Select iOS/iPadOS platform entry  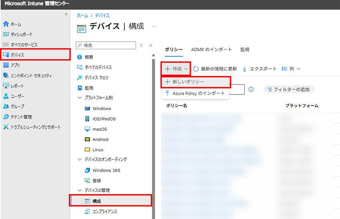(100, 119)
